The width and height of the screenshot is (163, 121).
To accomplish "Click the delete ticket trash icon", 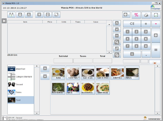I will point(48,15).
